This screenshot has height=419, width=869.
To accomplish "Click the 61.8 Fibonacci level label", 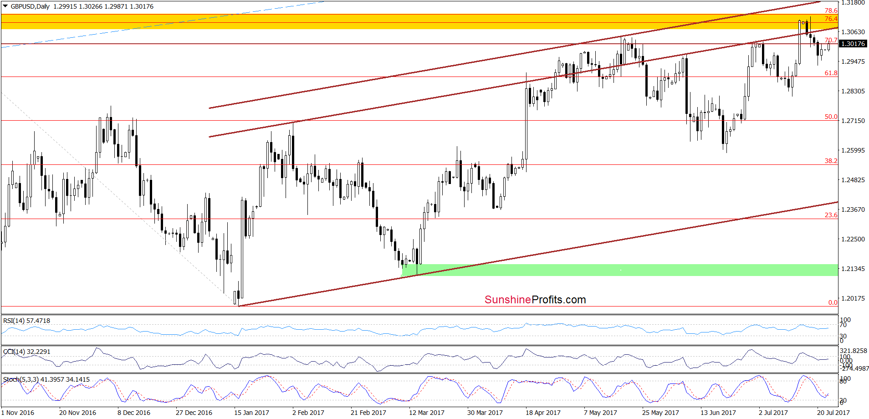I will coord(831,73).
